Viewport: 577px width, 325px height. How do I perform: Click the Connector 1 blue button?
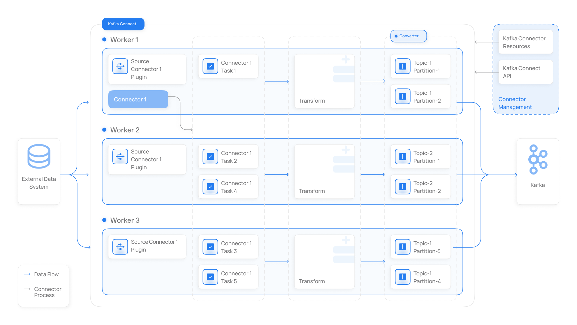(x=138, y=99)
